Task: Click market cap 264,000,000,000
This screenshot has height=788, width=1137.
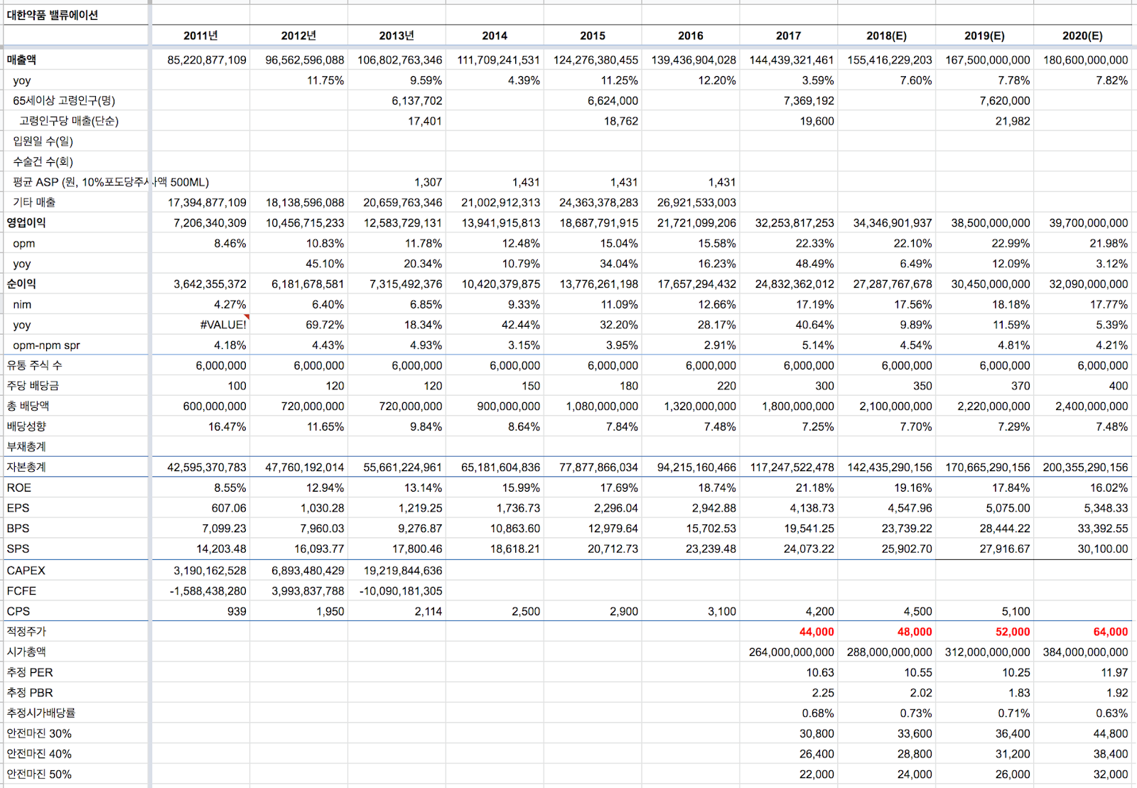Action: point(792,652)
